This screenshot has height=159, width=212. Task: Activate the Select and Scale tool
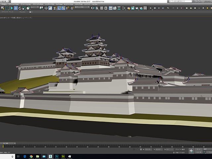(24, 8)
